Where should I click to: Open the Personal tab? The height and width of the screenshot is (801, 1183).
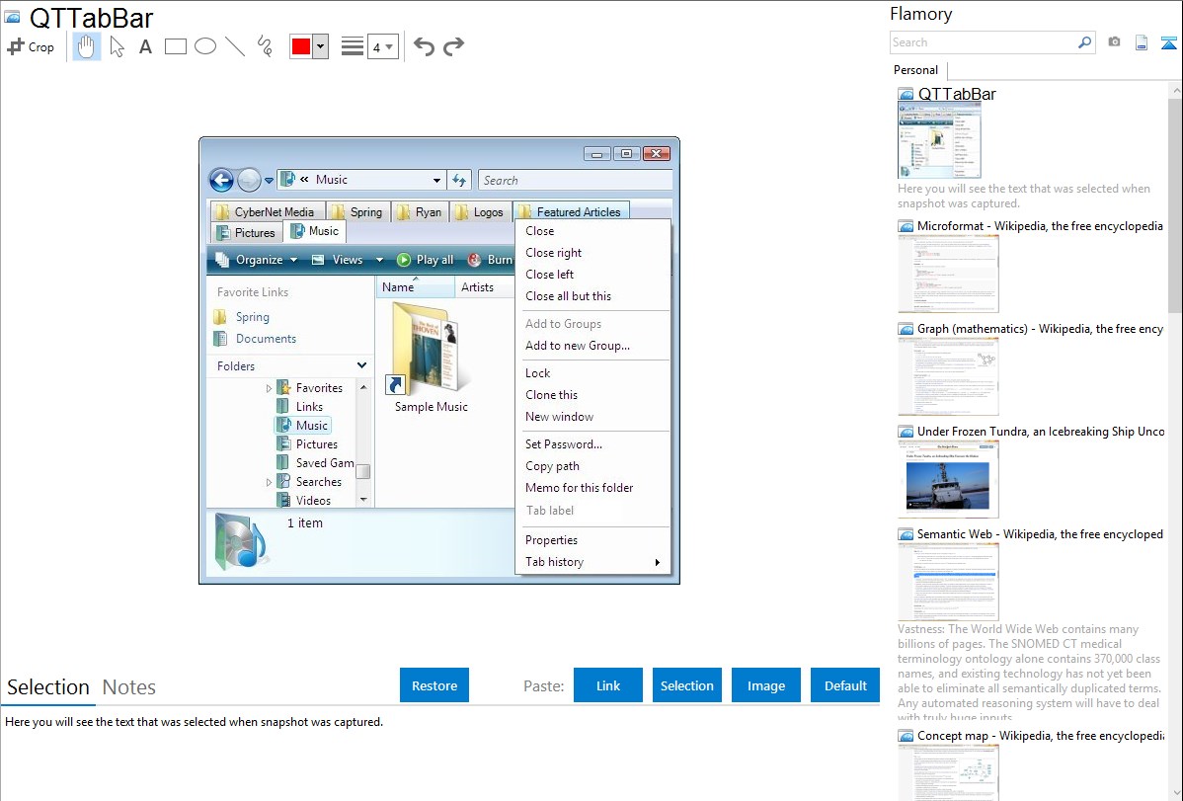pyautogui.click(x=916, y=70)
